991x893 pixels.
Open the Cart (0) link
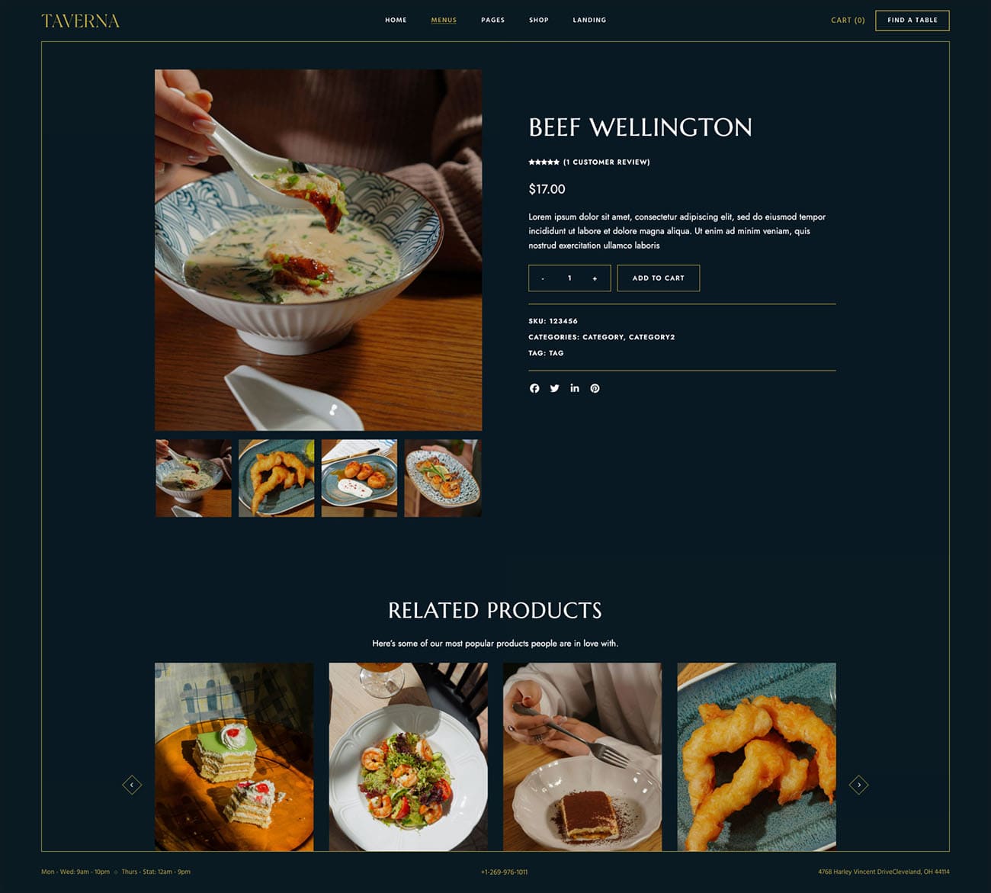848,21
